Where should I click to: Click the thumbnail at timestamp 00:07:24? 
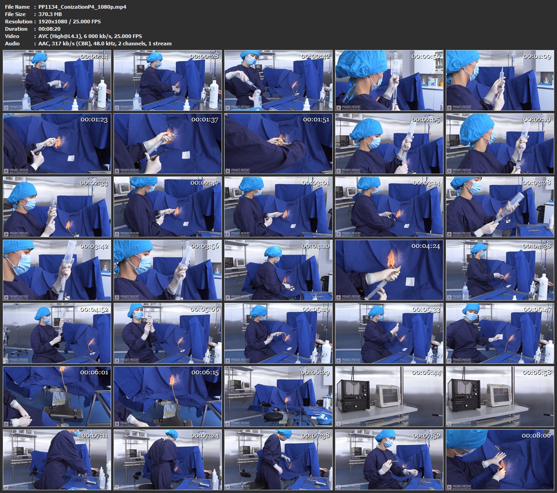pyautogui.click(x=168, y=460)
